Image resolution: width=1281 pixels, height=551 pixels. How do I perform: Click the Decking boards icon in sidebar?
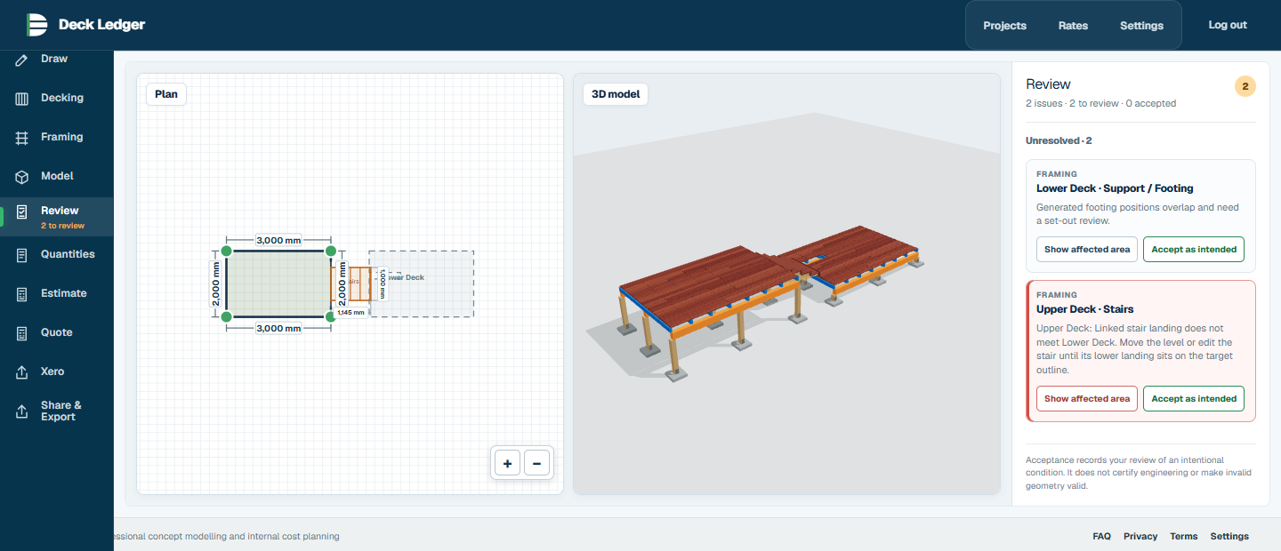22,99
